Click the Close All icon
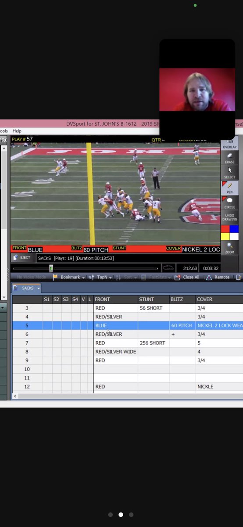243x527 pixels. (177, 277)
